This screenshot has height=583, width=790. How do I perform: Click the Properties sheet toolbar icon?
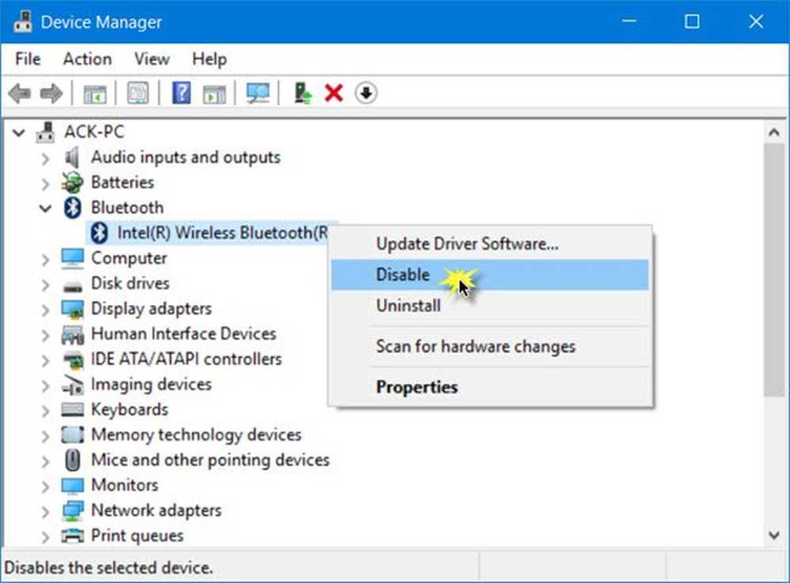[x=138, y=93]
